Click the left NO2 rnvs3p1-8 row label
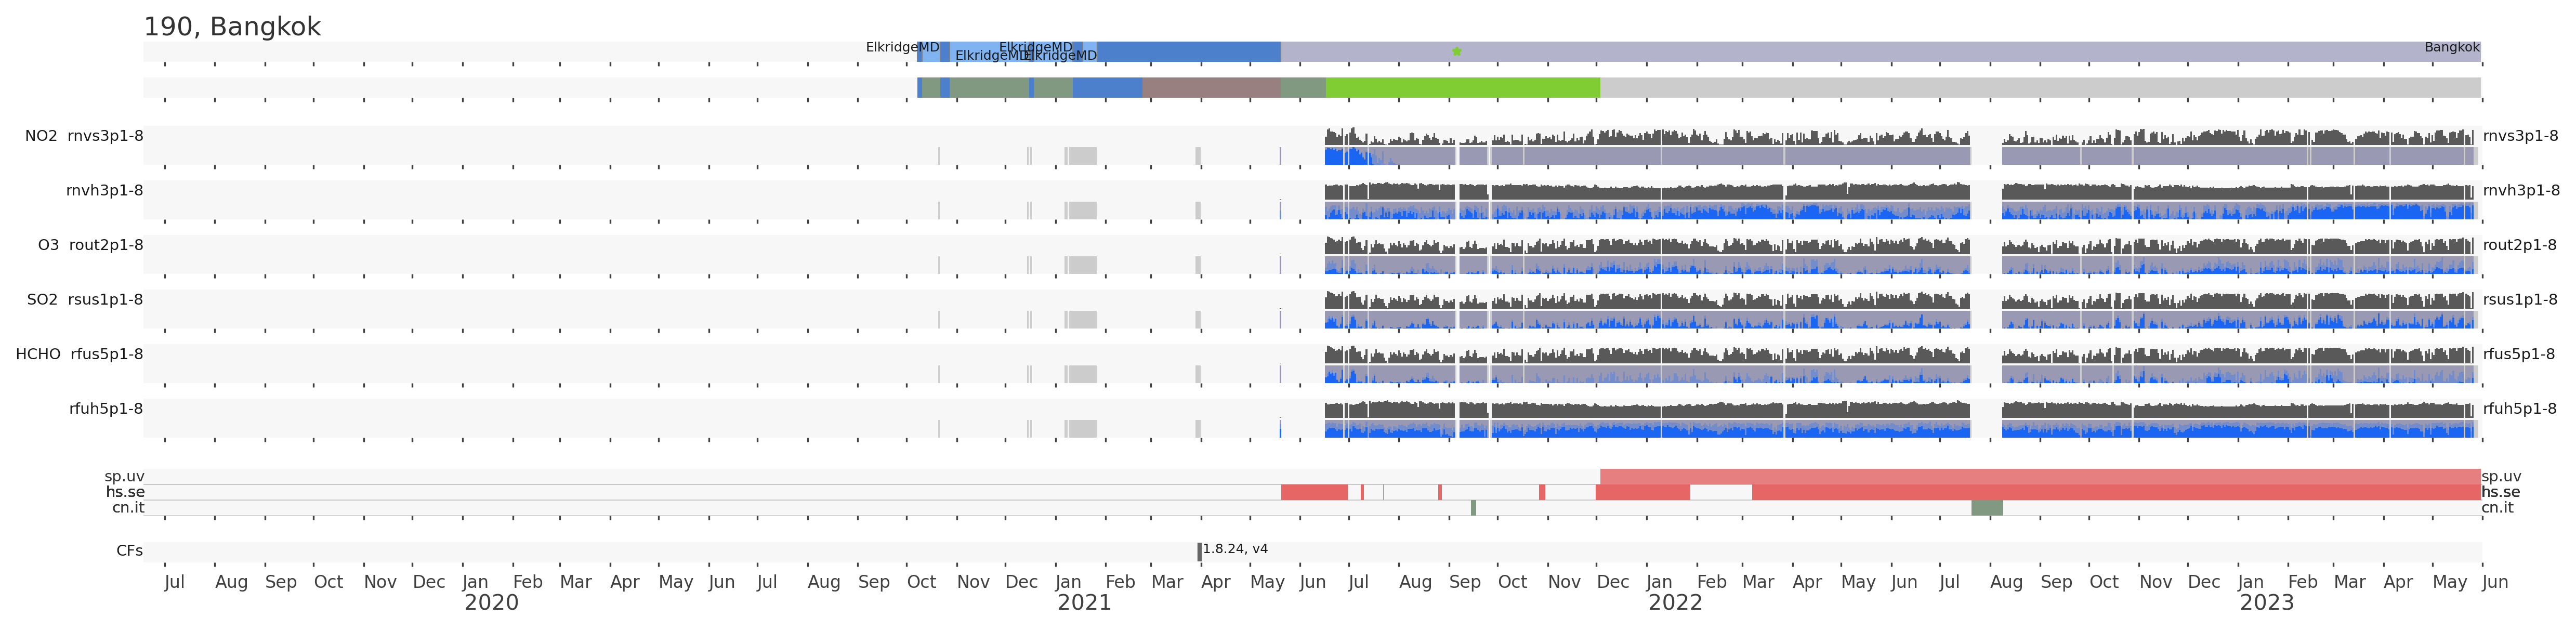2576x630 pixels. click(84, 136)
